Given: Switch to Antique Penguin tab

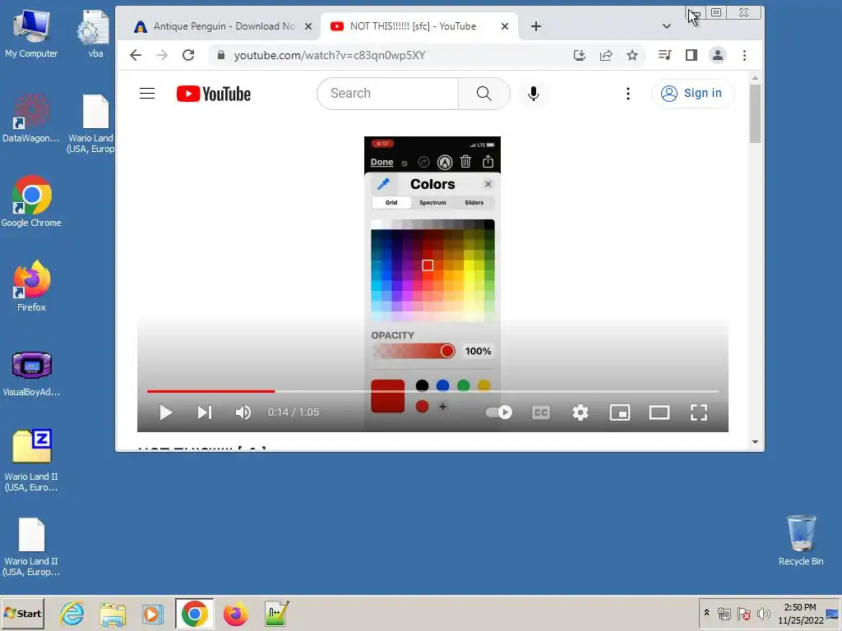Looking at the screenshot, I should pos(223,26).
